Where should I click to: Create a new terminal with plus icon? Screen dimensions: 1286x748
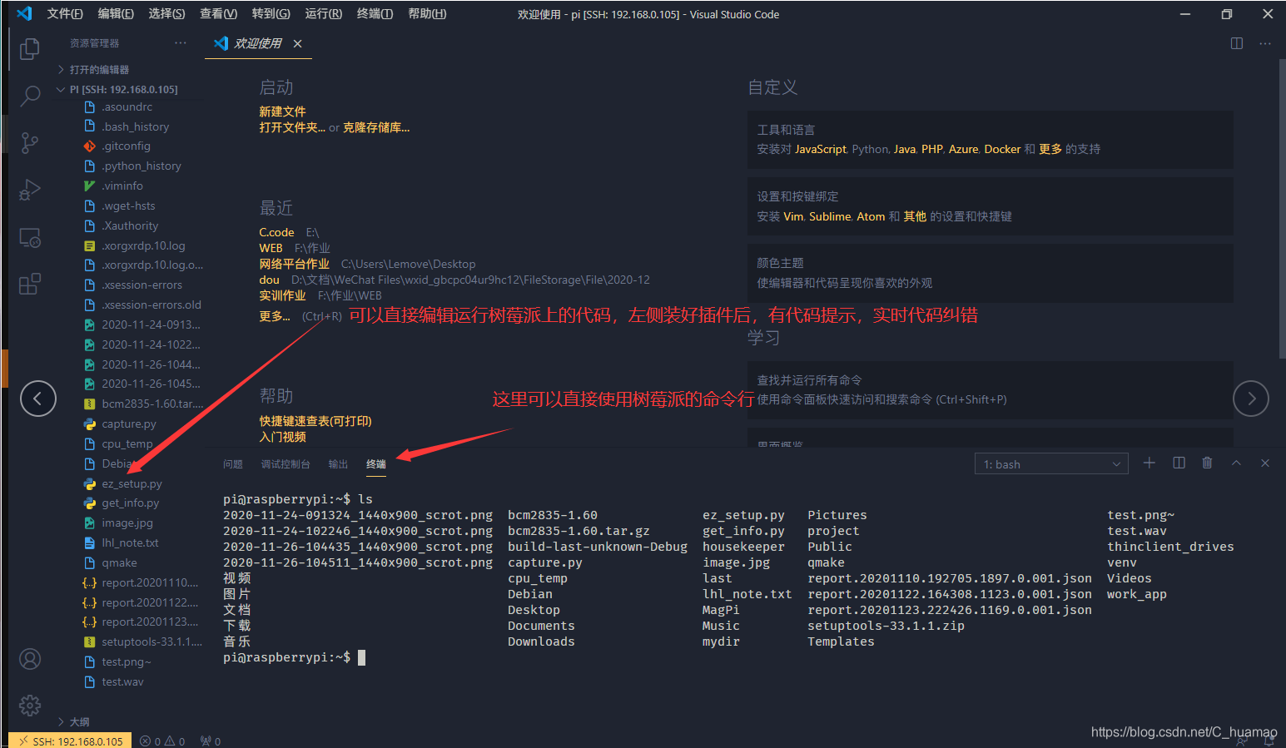(1149, 463)
